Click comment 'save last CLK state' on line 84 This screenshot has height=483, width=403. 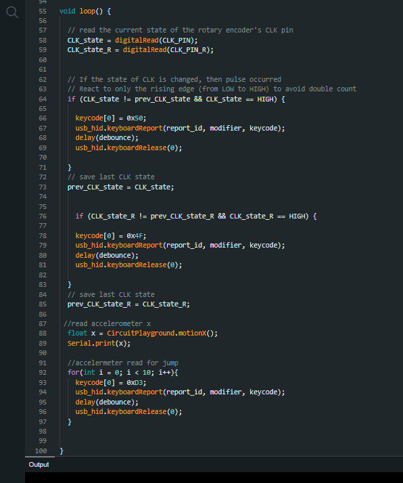click(111, 295)
